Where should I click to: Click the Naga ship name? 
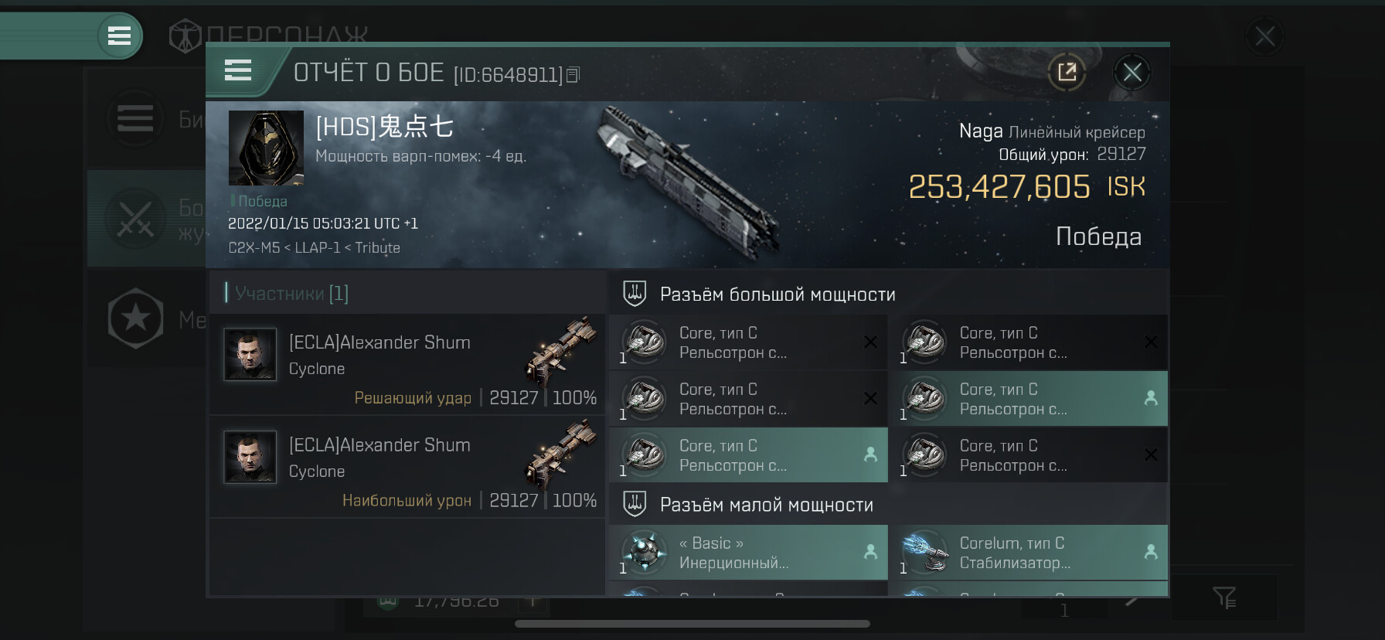point(980,131)
